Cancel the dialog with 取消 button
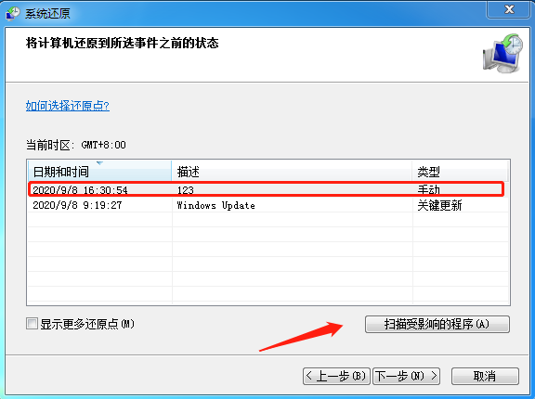 (485, 376)
